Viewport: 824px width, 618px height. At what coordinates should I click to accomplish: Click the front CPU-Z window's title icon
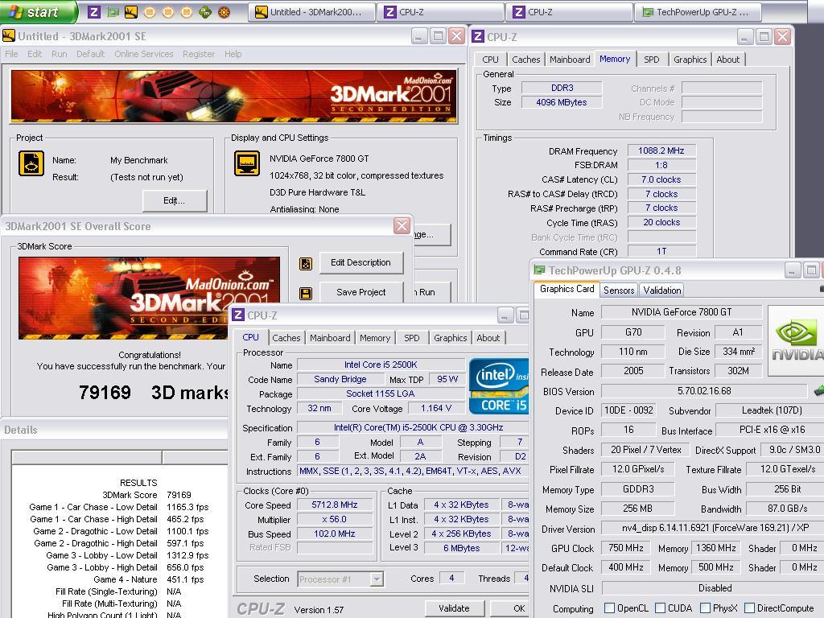click(238, 315)
